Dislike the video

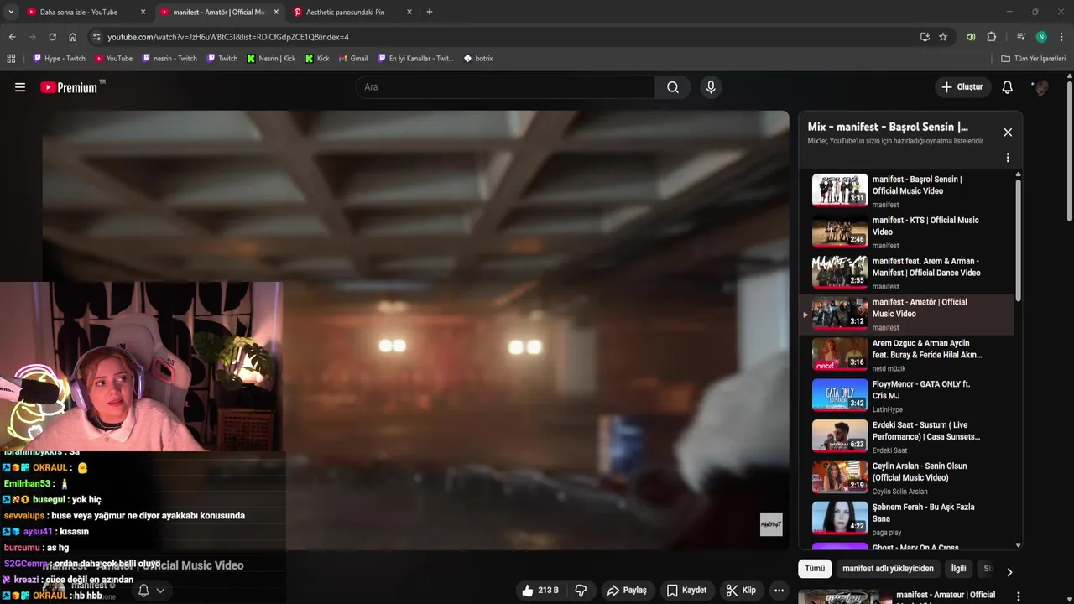[581, 591]
